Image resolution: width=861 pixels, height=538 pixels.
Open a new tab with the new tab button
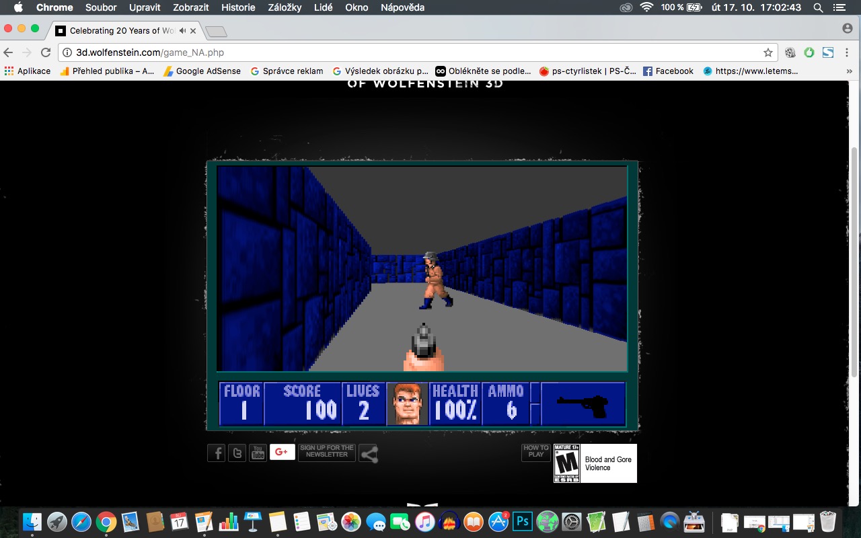pyautogui.click(x=216, y=31)
